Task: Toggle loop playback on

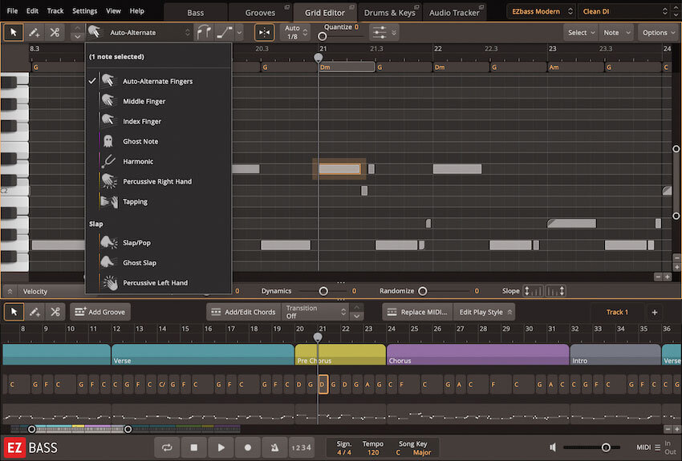Action: click(166, 447)
